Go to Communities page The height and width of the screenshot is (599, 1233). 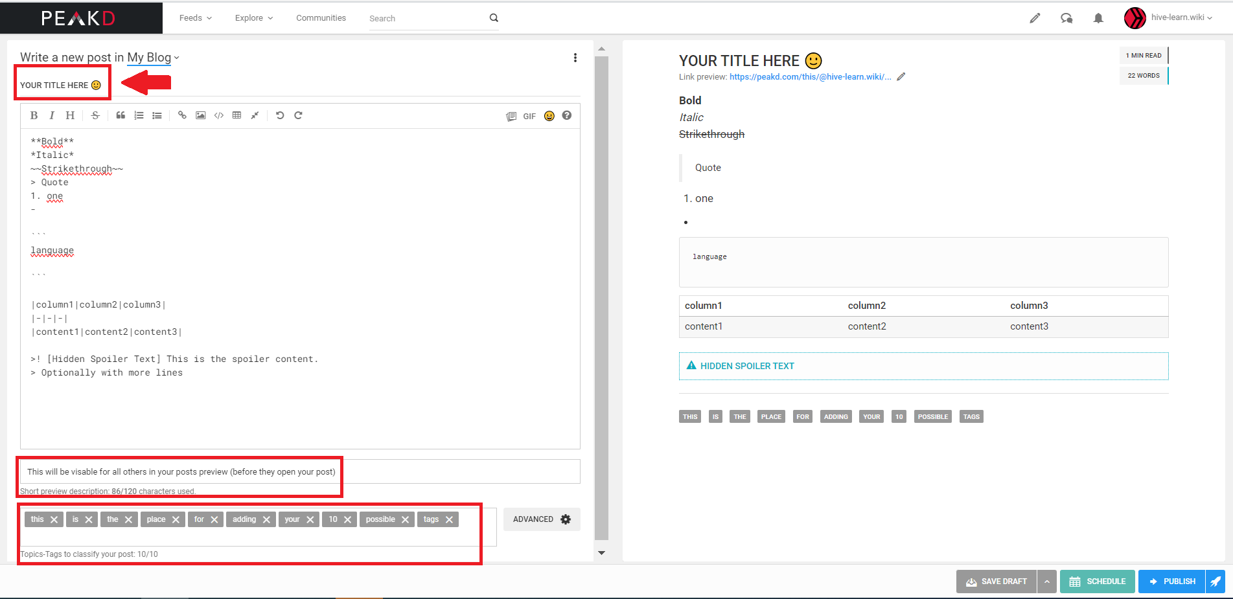pos(321,18)
